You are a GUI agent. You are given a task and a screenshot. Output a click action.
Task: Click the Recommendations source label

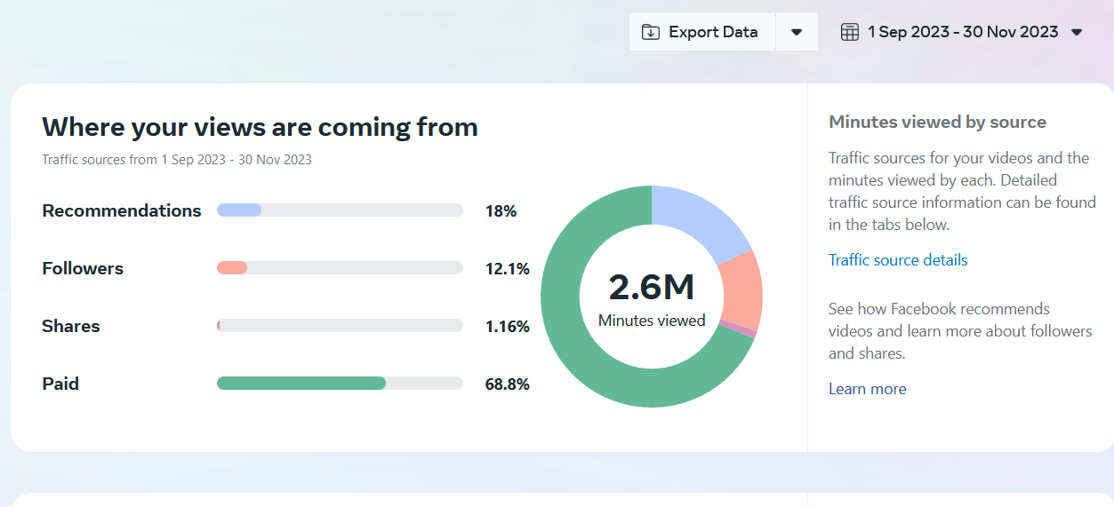pos(122,210)
